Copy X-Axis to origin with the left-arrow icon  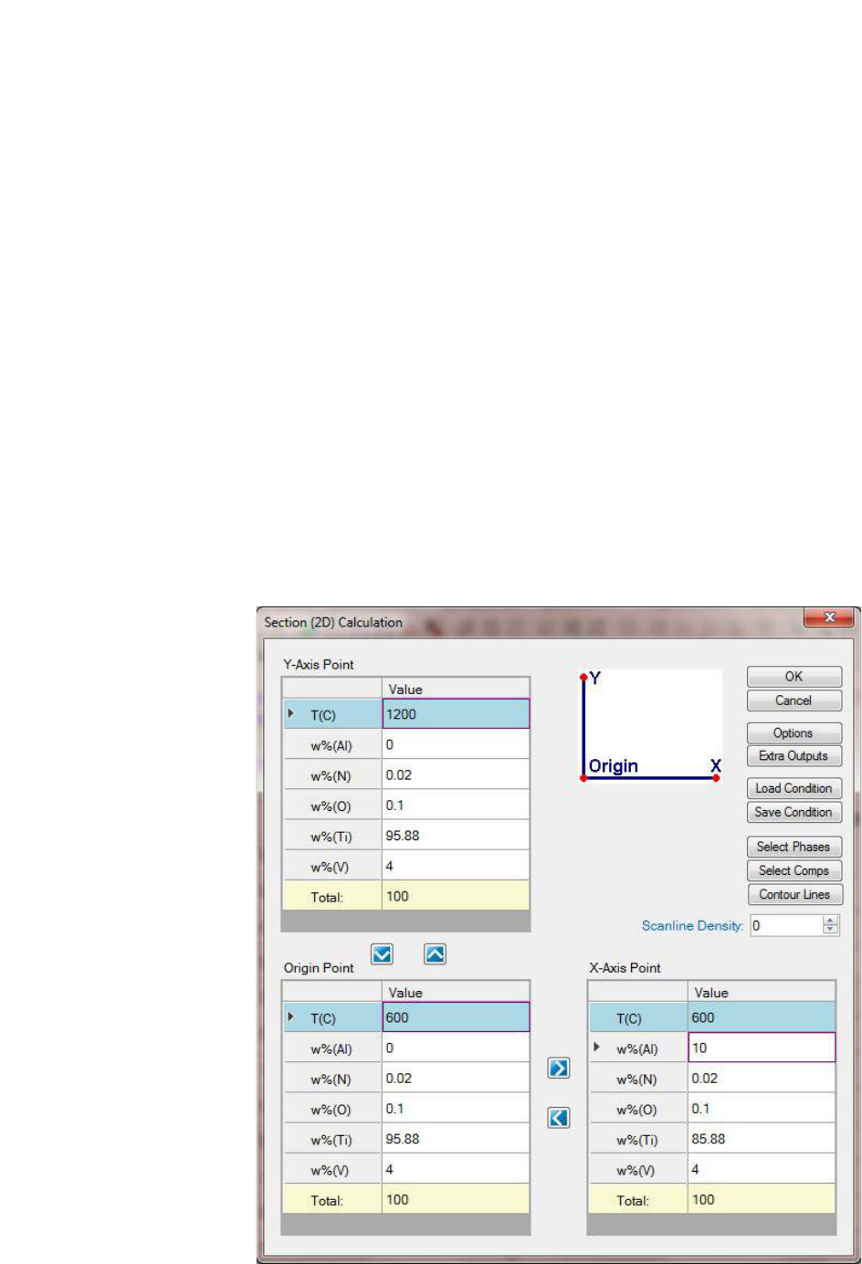559,1117
